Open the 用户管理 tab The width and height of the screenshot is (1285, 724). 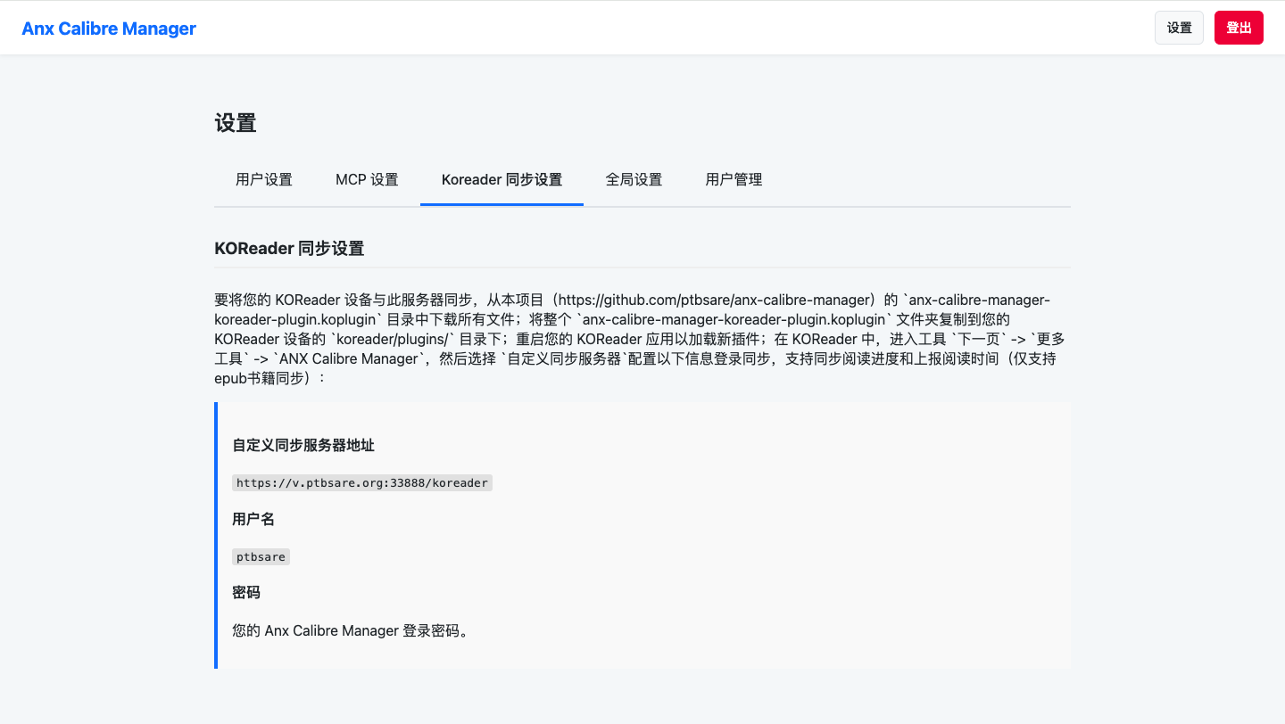(734, 179)
